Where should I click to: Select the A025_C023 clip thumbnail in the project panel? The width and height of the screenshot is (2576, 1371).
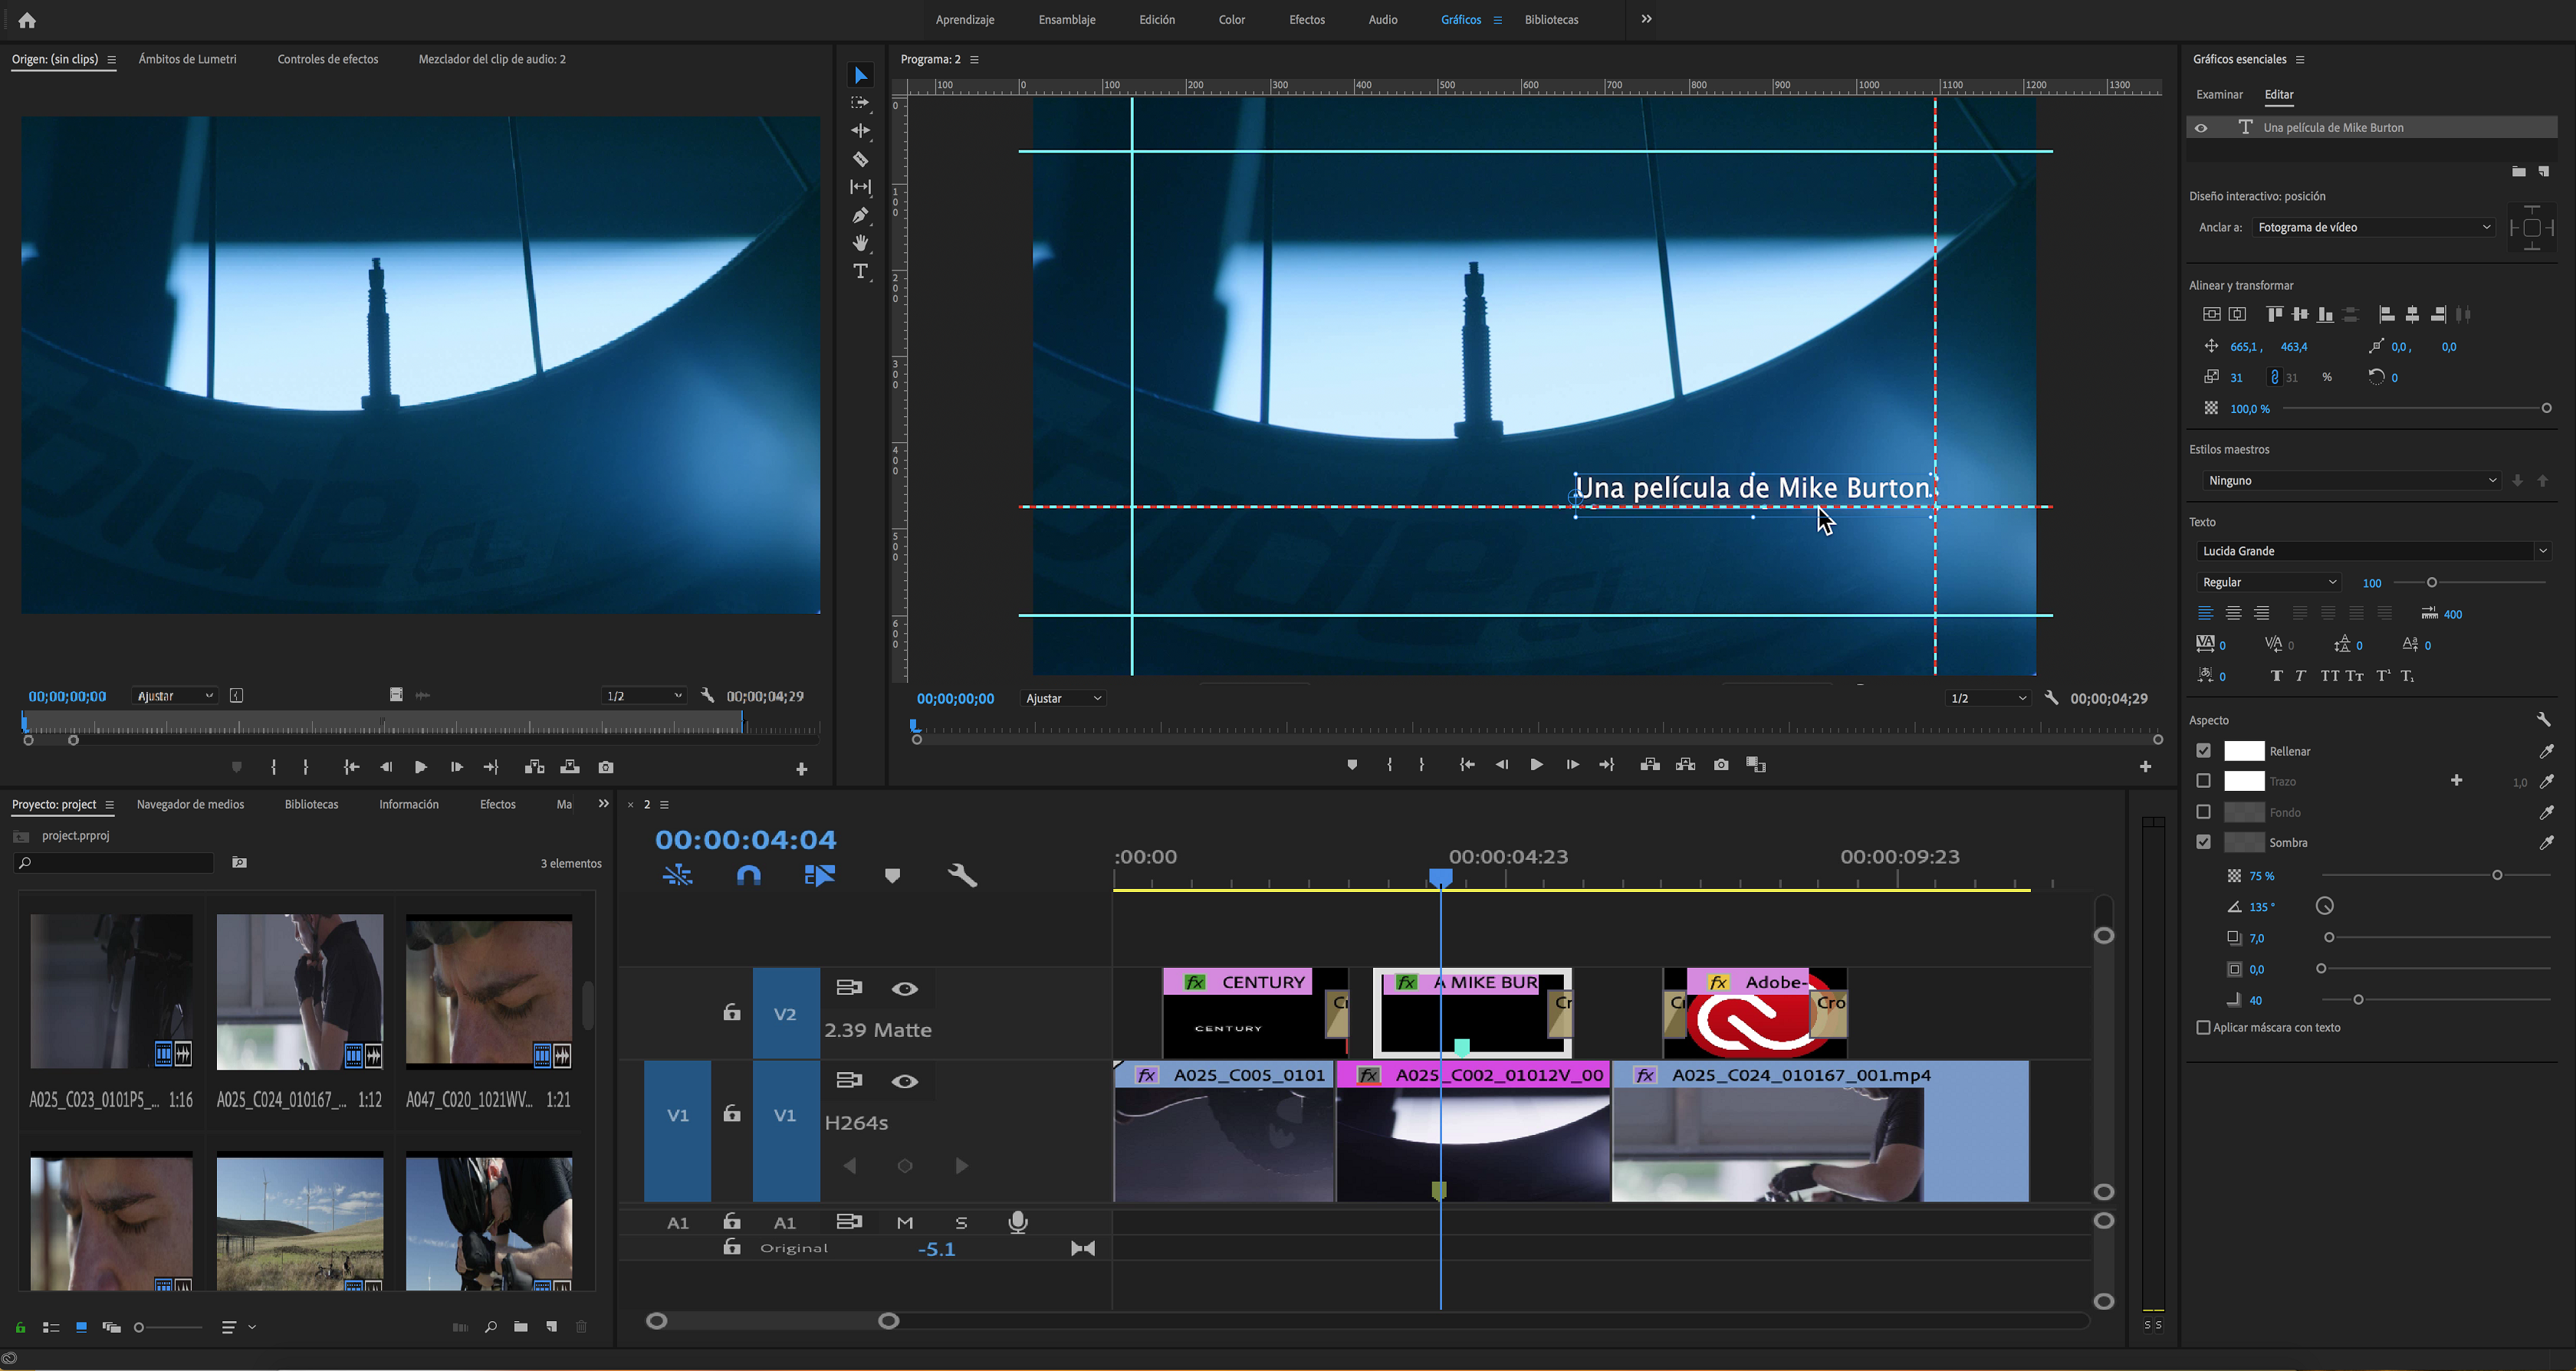point(110,992)
